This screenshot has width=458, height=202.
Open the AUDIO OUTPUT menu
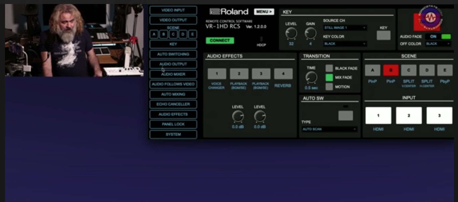(173, 64)
